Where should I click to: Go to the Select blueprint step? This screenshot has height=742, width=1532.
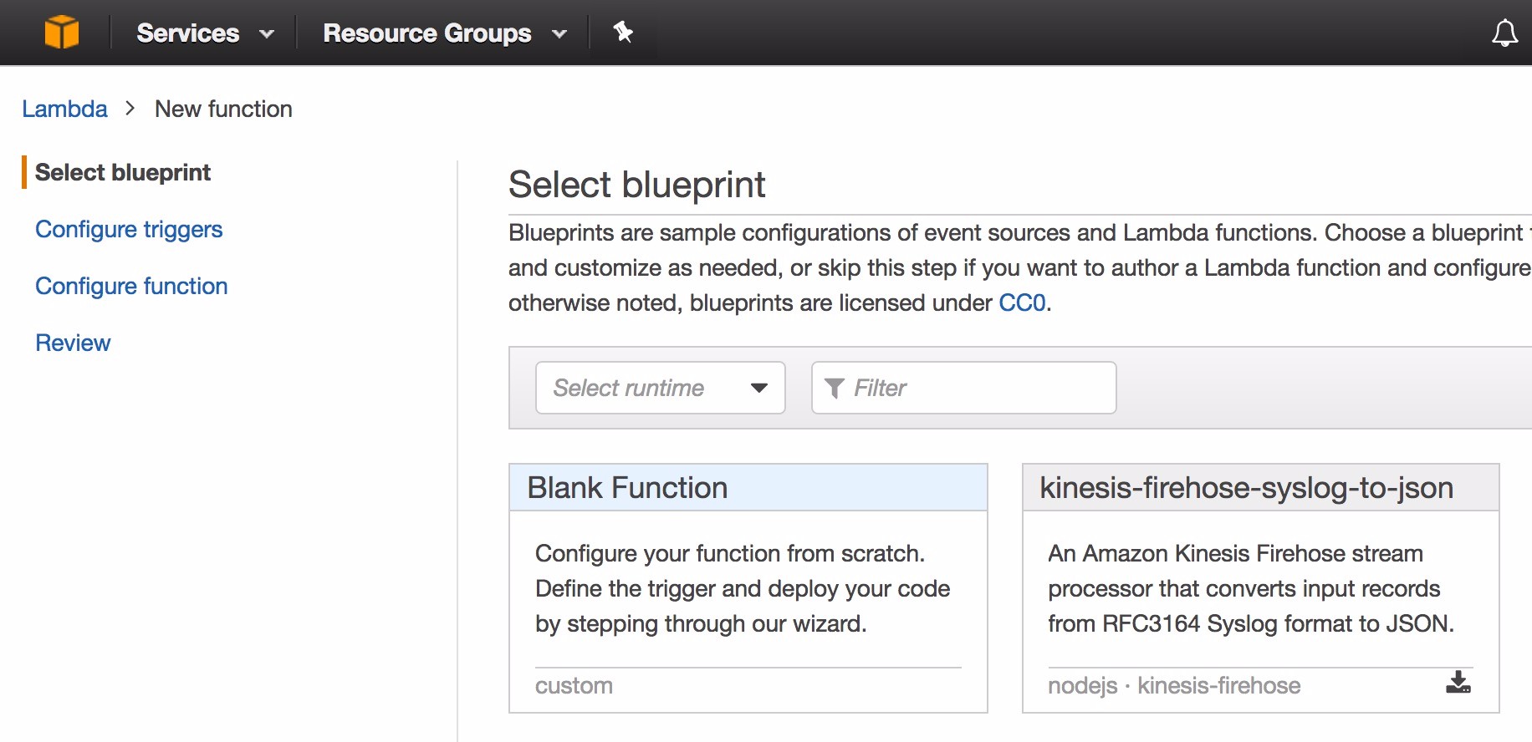[123, 172]
